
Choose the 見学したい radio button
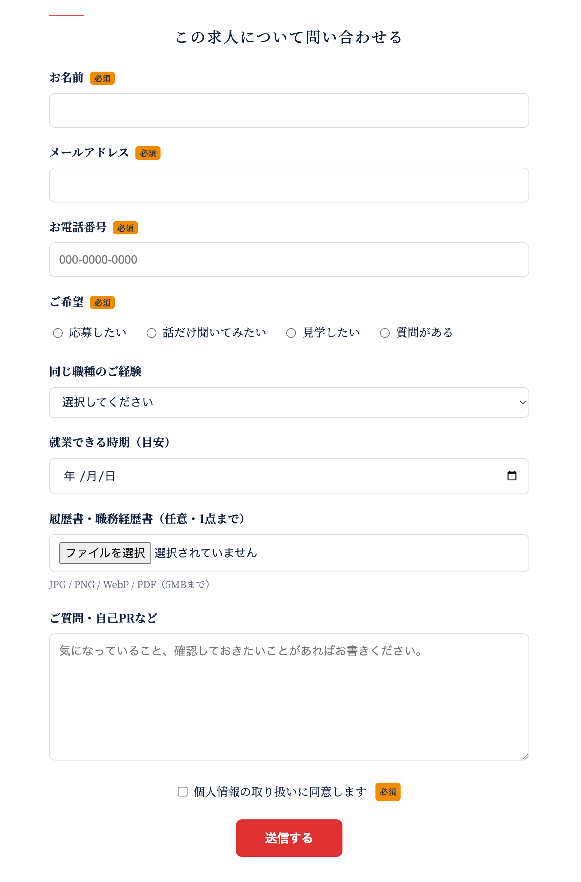click(x=291, y=333)
